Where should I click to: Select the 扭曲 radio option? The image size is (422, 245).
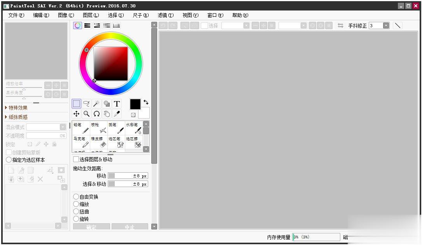[76, 211]
